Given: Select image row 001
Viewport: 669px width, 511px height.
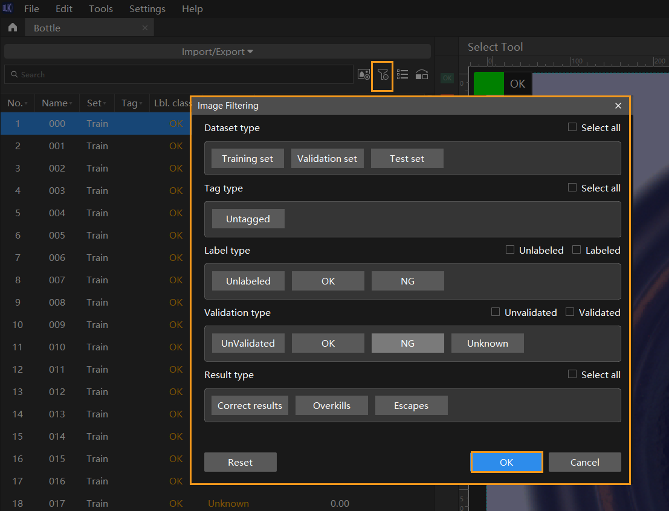Looking at the screenshot, I should click(x=95, y=146).
